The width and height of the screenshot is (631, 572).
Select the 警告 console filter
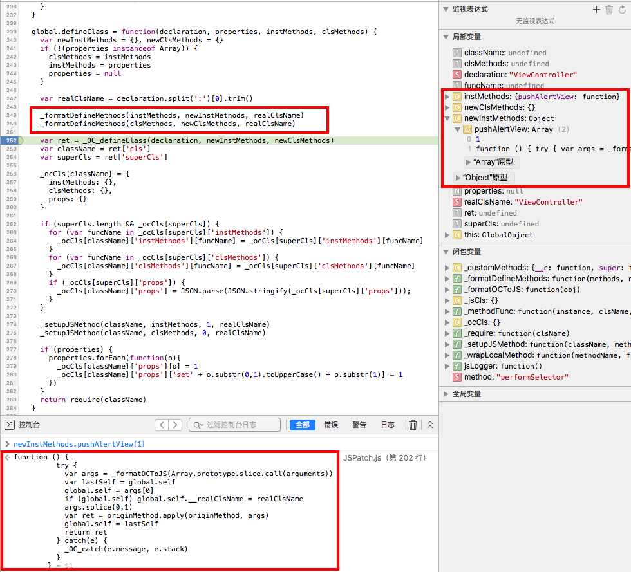pyautogui.click(x=359, y=425)
